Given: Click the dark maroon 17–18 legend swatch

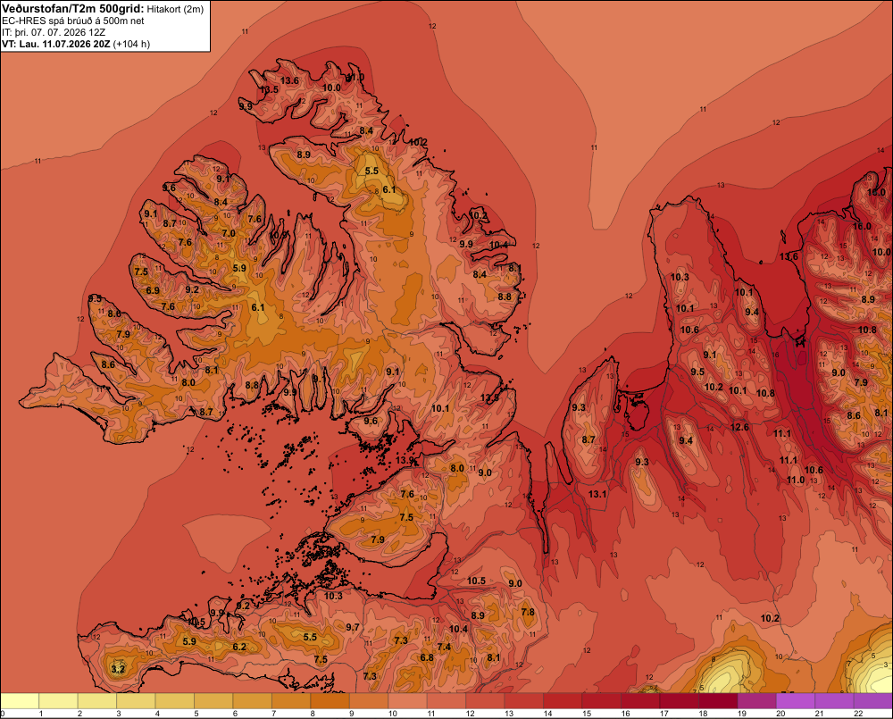Looking at the screenshot, I should [x=680, y=701].
